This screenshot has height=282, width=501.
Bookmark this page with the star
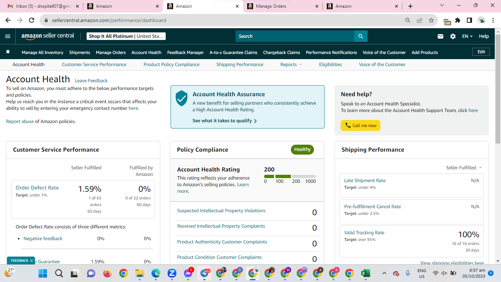tap(431, 21)
